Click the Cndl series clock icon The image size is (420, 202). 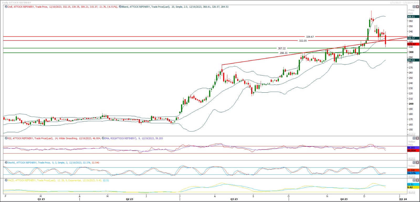click(6, 7)
